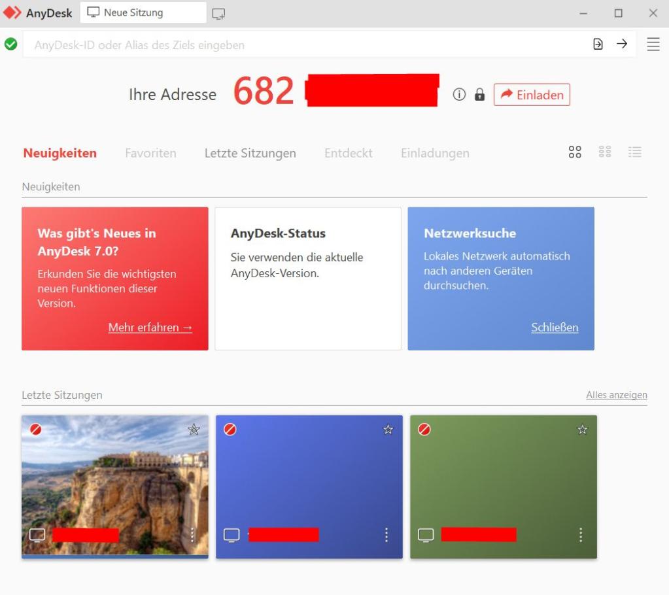The height and width of the screenshot is (595, 669).
Task: Focus the AnyDesk-ID address input field
Action: [301, 45]
